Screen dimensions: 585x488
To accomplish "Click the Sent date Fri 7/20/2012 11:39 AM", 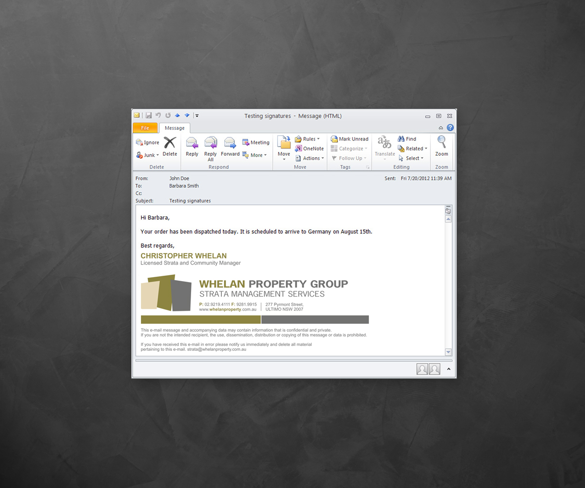I will click(426, 179).
